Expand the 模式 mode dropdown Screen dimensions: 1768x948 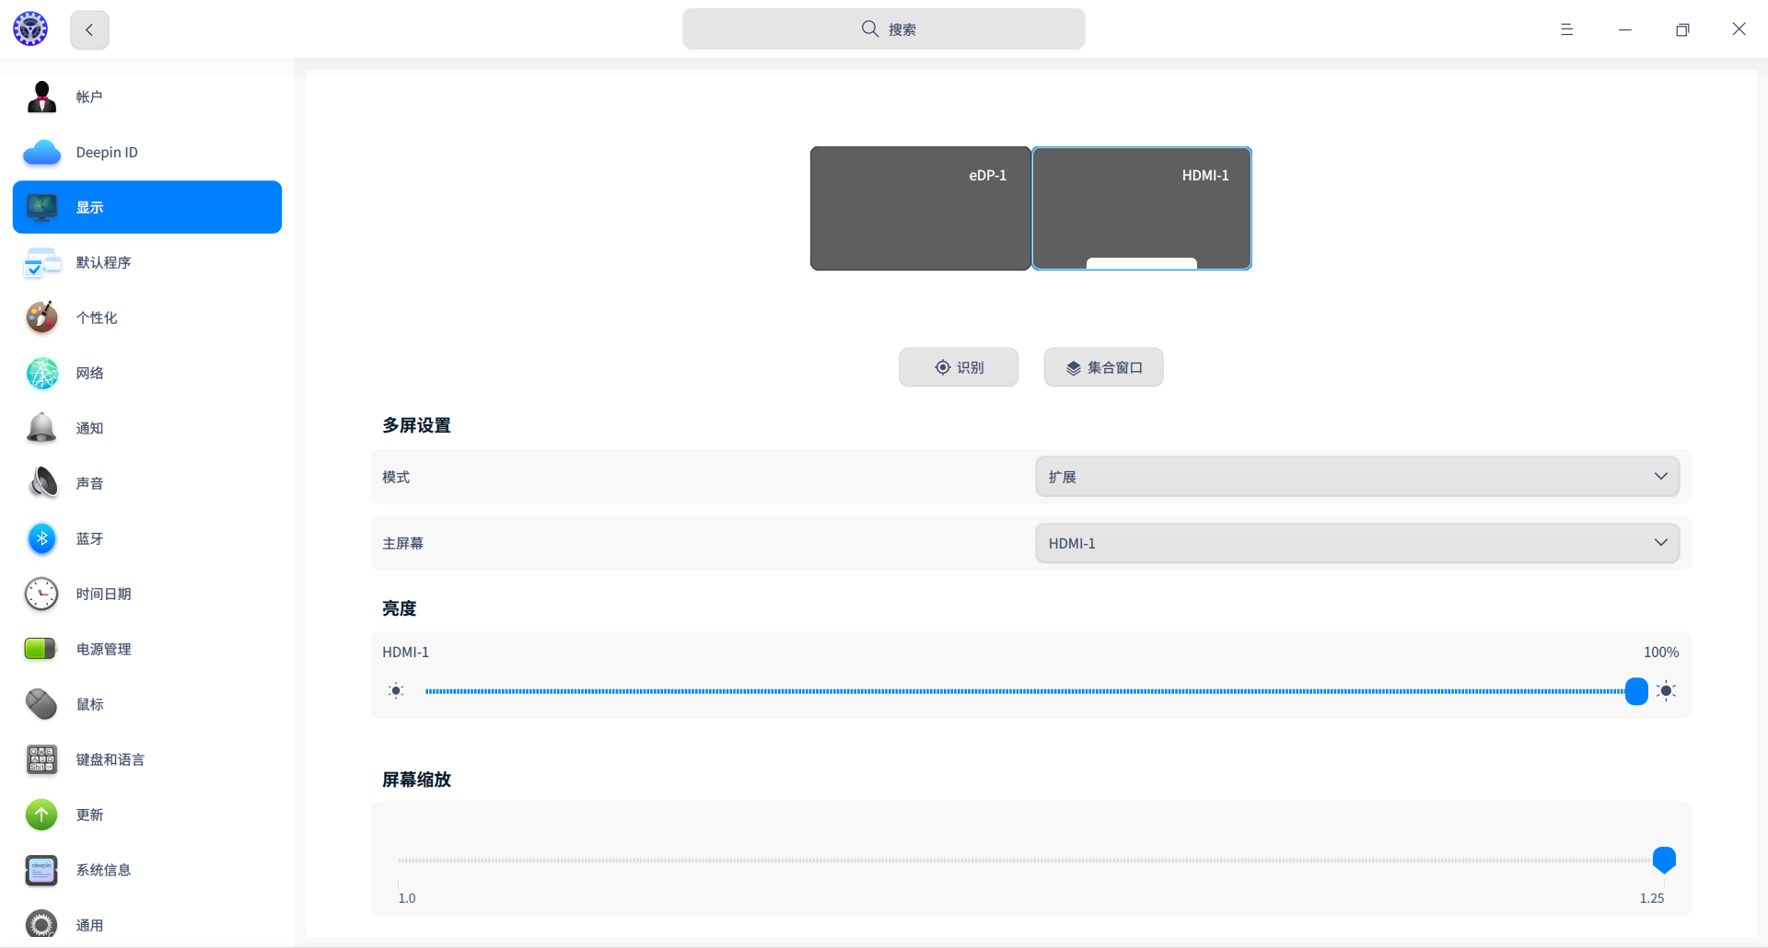1357,477
